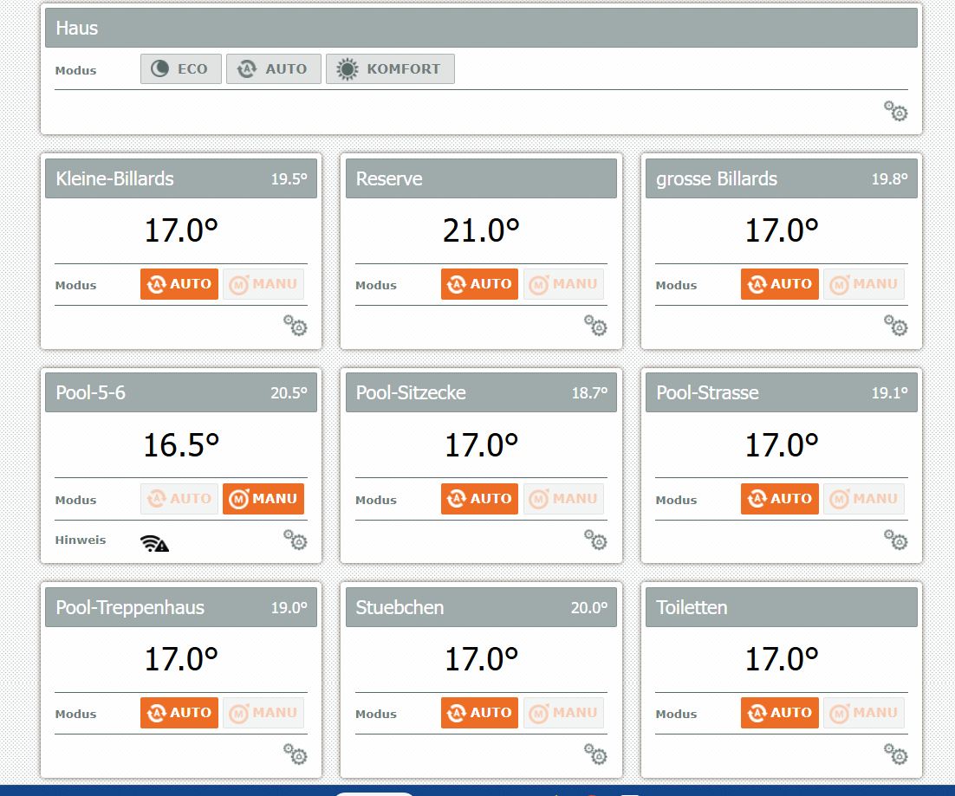The width and height of the screenshot is (955, 796).
Task: Open Kleine-Billards settings gear icon
Action: tap(295, 326)
